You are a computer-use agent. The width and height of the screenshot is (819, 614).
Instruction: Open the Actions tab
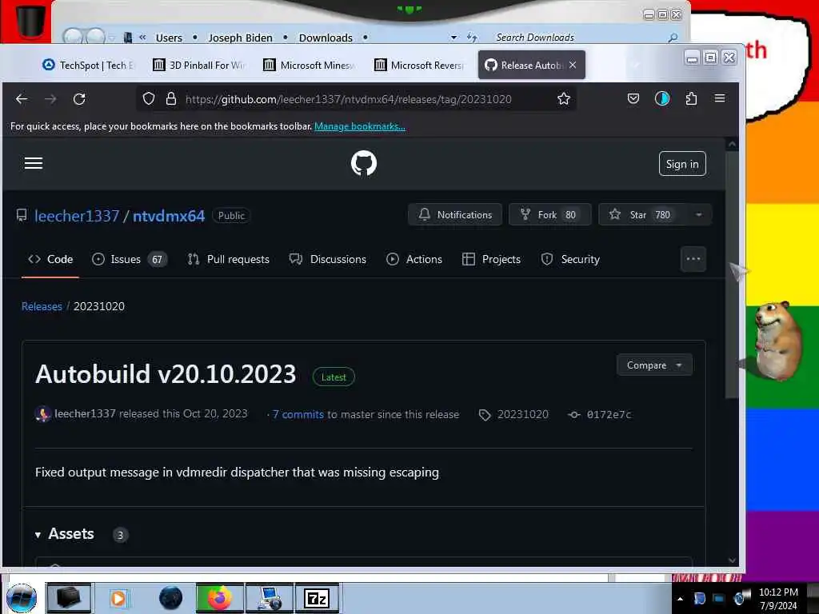(414, 260)
